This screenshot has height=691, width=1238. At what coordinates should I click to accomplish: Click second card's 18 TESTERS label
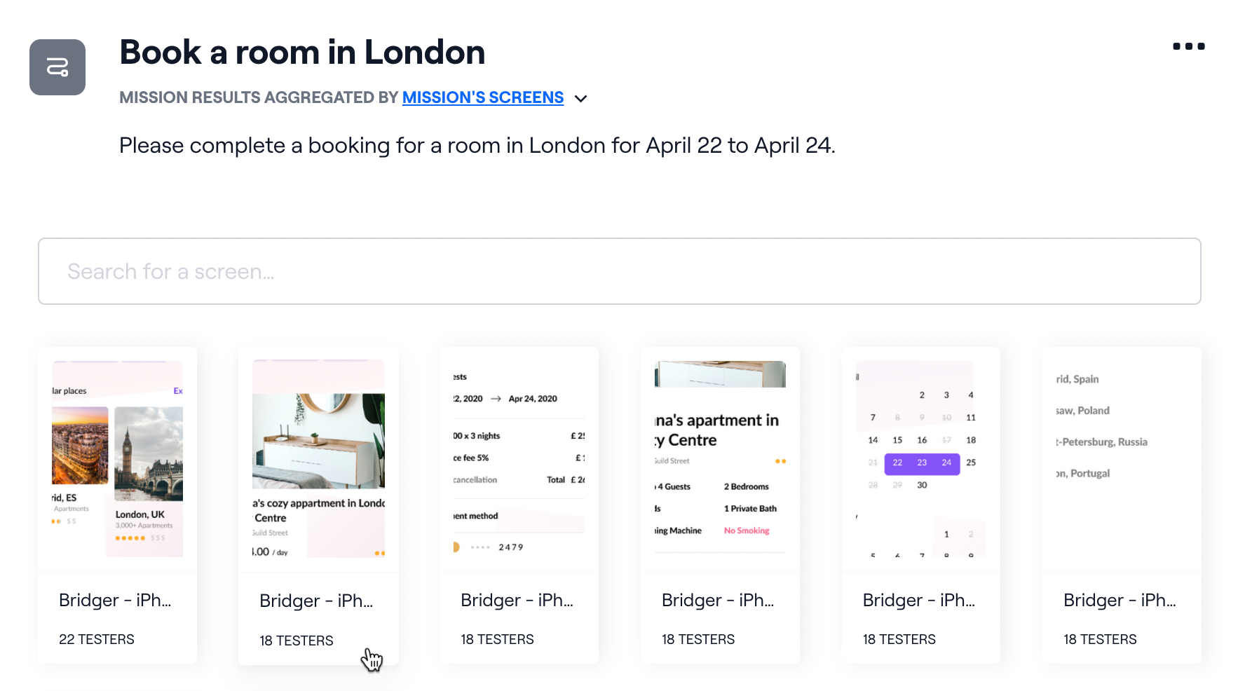pyautogui.click(x=297, y=641)
